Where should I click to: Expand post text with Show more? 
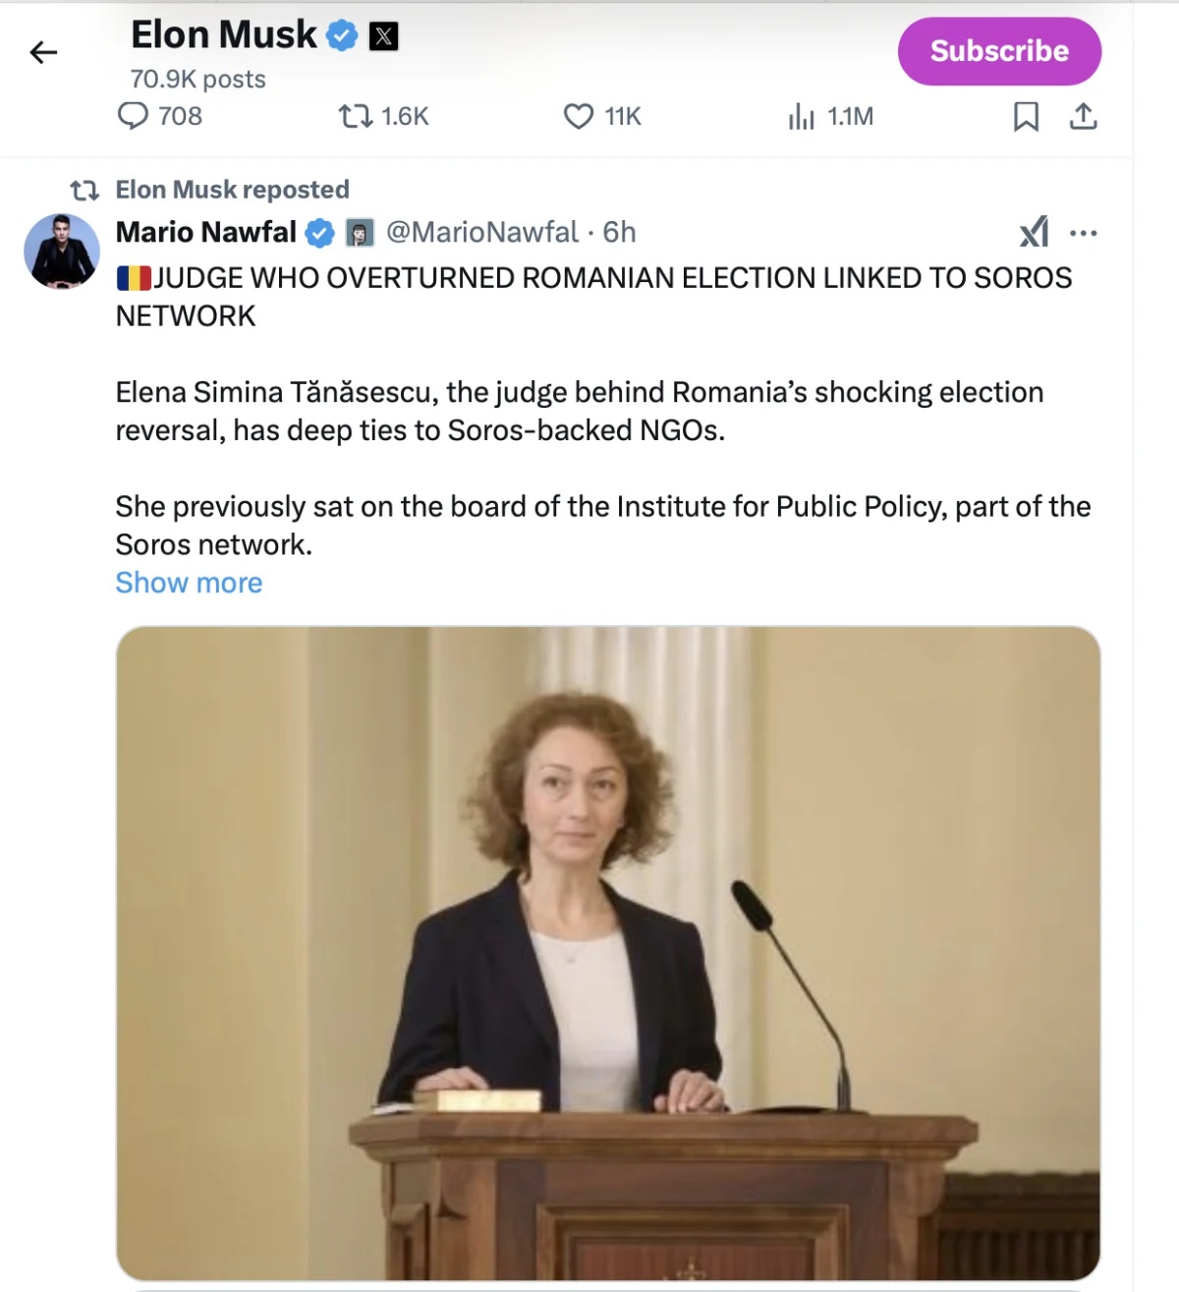[189, 583]
